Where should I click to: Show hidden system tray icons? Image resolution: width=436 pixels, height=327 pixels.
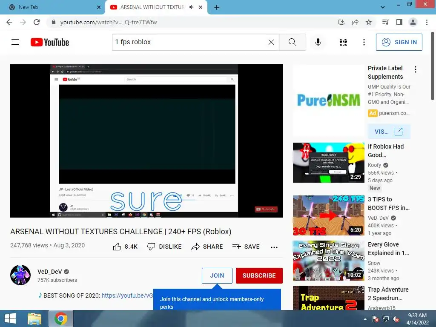(365, 319)
